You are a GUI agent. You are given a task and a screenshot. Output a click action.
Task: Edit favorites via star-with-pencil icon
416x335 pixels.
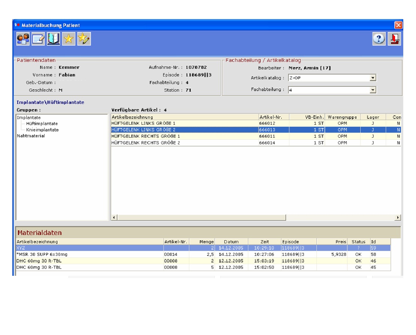coord(84,39)
